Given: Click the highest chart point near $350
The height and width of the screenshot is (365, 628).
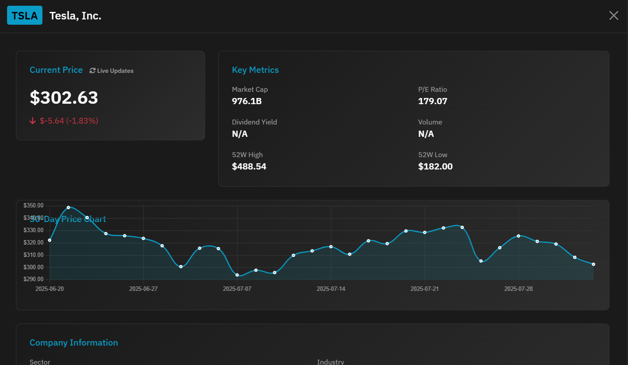Looking at the screenshot, I should pos(68,207).
